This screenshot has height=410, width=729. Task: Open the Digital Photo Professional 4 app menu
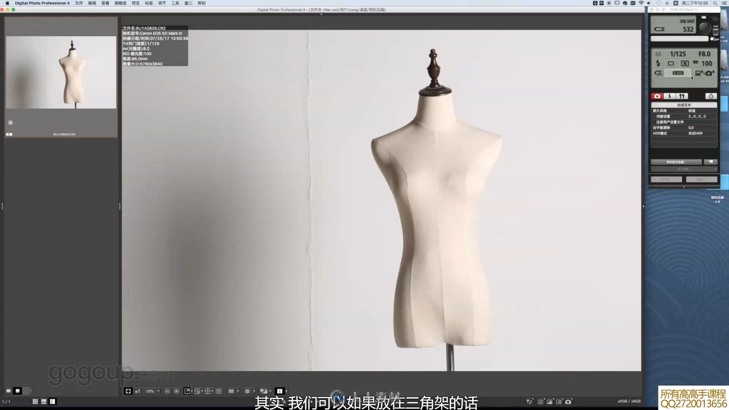(x=42, y=3)
